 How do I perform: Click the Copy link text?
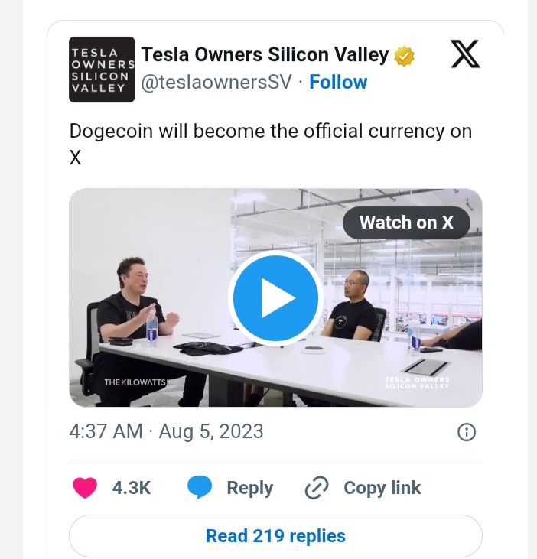tap(382, 488)
